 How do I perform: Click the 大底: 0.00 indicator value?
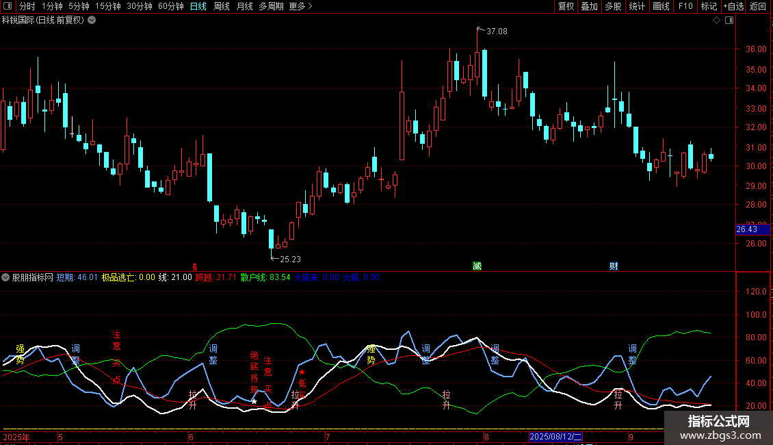click(361, 277)
